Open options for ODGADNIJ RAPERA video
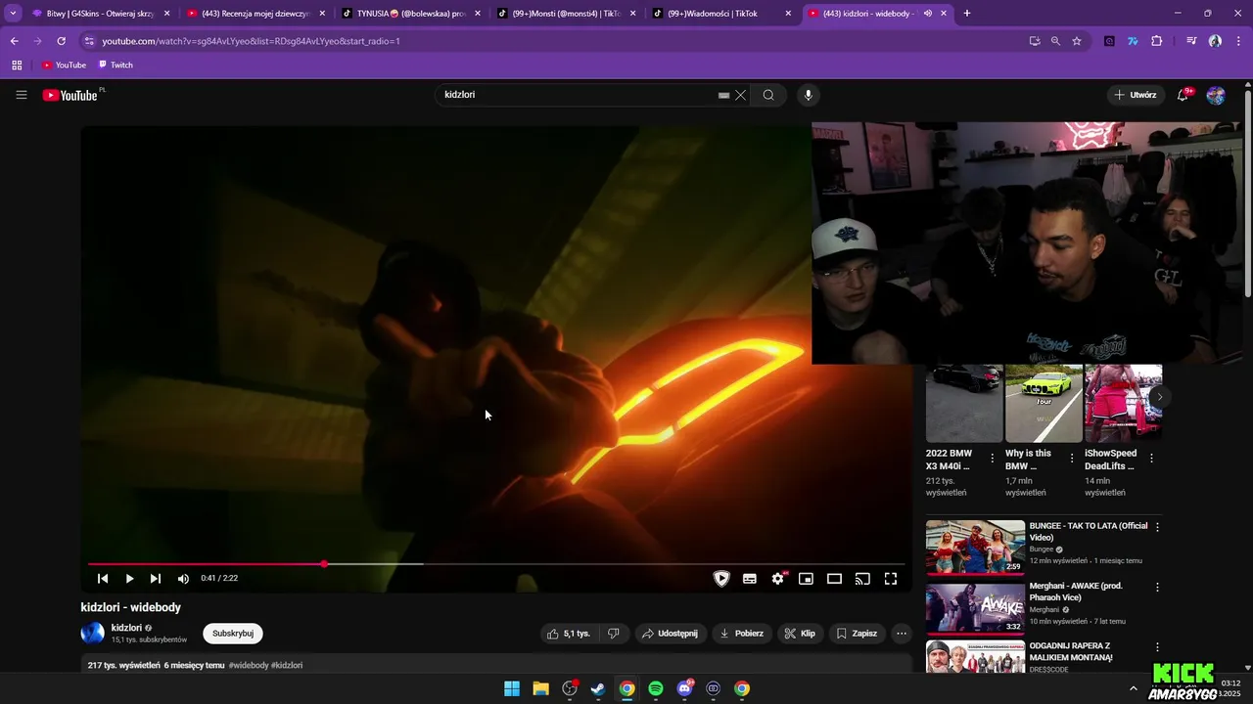Screen dimensions: 1253x704 coord(1157,647)
